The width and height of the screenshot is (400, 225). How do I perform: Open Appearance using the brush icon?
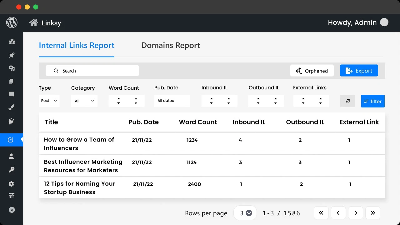click(x=12, y=107)
